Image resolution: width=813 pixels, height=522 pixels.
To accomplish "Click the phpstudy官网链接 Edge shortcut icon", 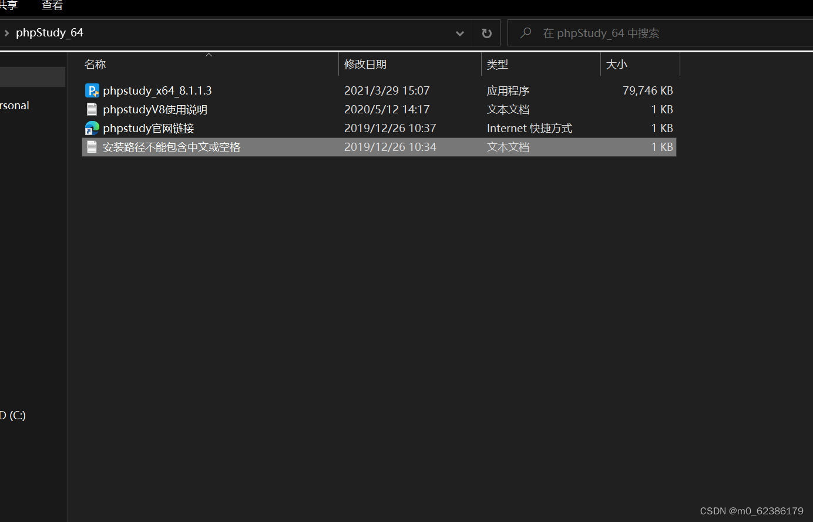I will pyautogui.click(x=92, y=128).
